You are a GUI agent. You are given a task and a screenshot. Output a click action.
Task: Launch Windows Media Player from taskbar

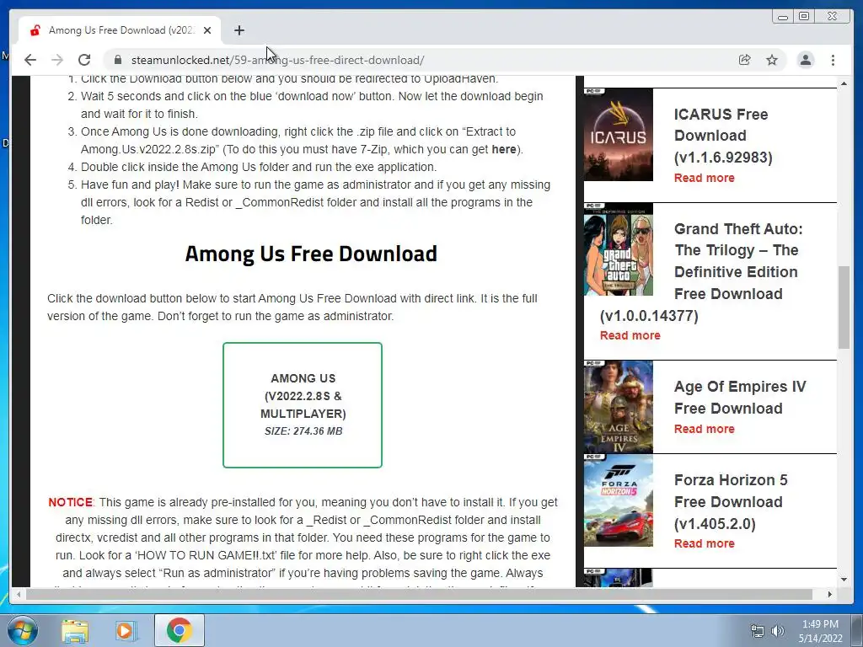(125, 630)
